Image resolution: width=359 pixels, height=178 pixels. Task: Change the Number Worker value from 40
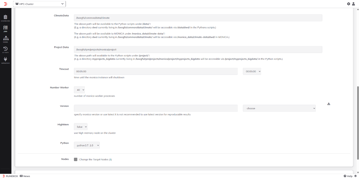tap(79, 90)
